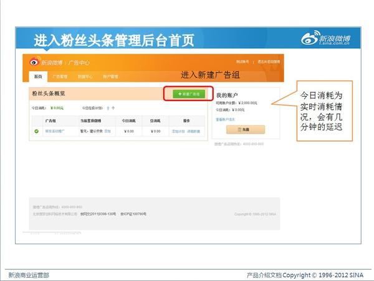
Task: Click the green 新建广告组 button
Action: [189, 94]
